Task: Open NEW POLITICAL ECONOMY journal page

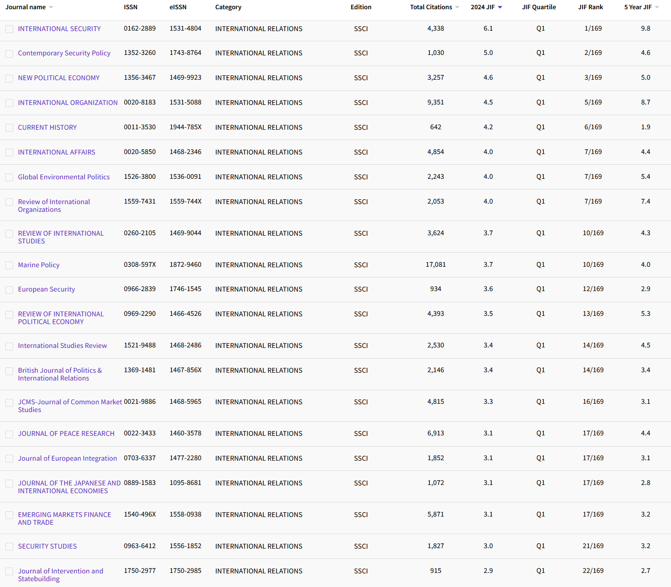Action: 59,78
